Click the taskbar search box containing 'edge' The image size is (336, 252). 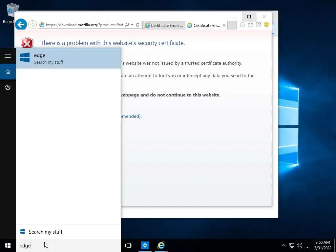click(68, 245)
